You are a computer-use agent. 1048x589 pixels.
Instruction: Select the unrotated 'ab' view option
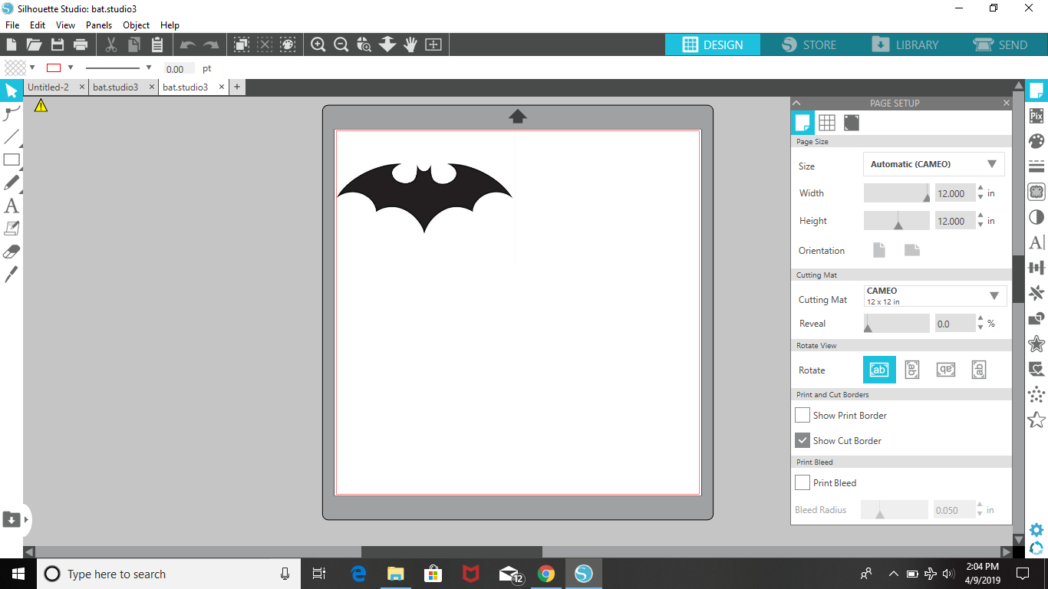(879, 370)
